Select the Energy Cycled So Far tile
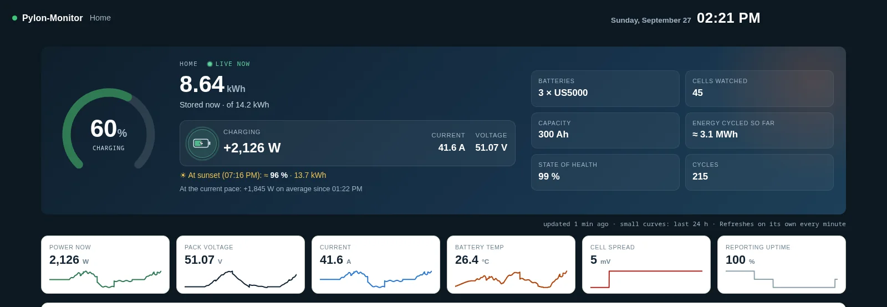The image size is (887, 307). pos(759,130)
